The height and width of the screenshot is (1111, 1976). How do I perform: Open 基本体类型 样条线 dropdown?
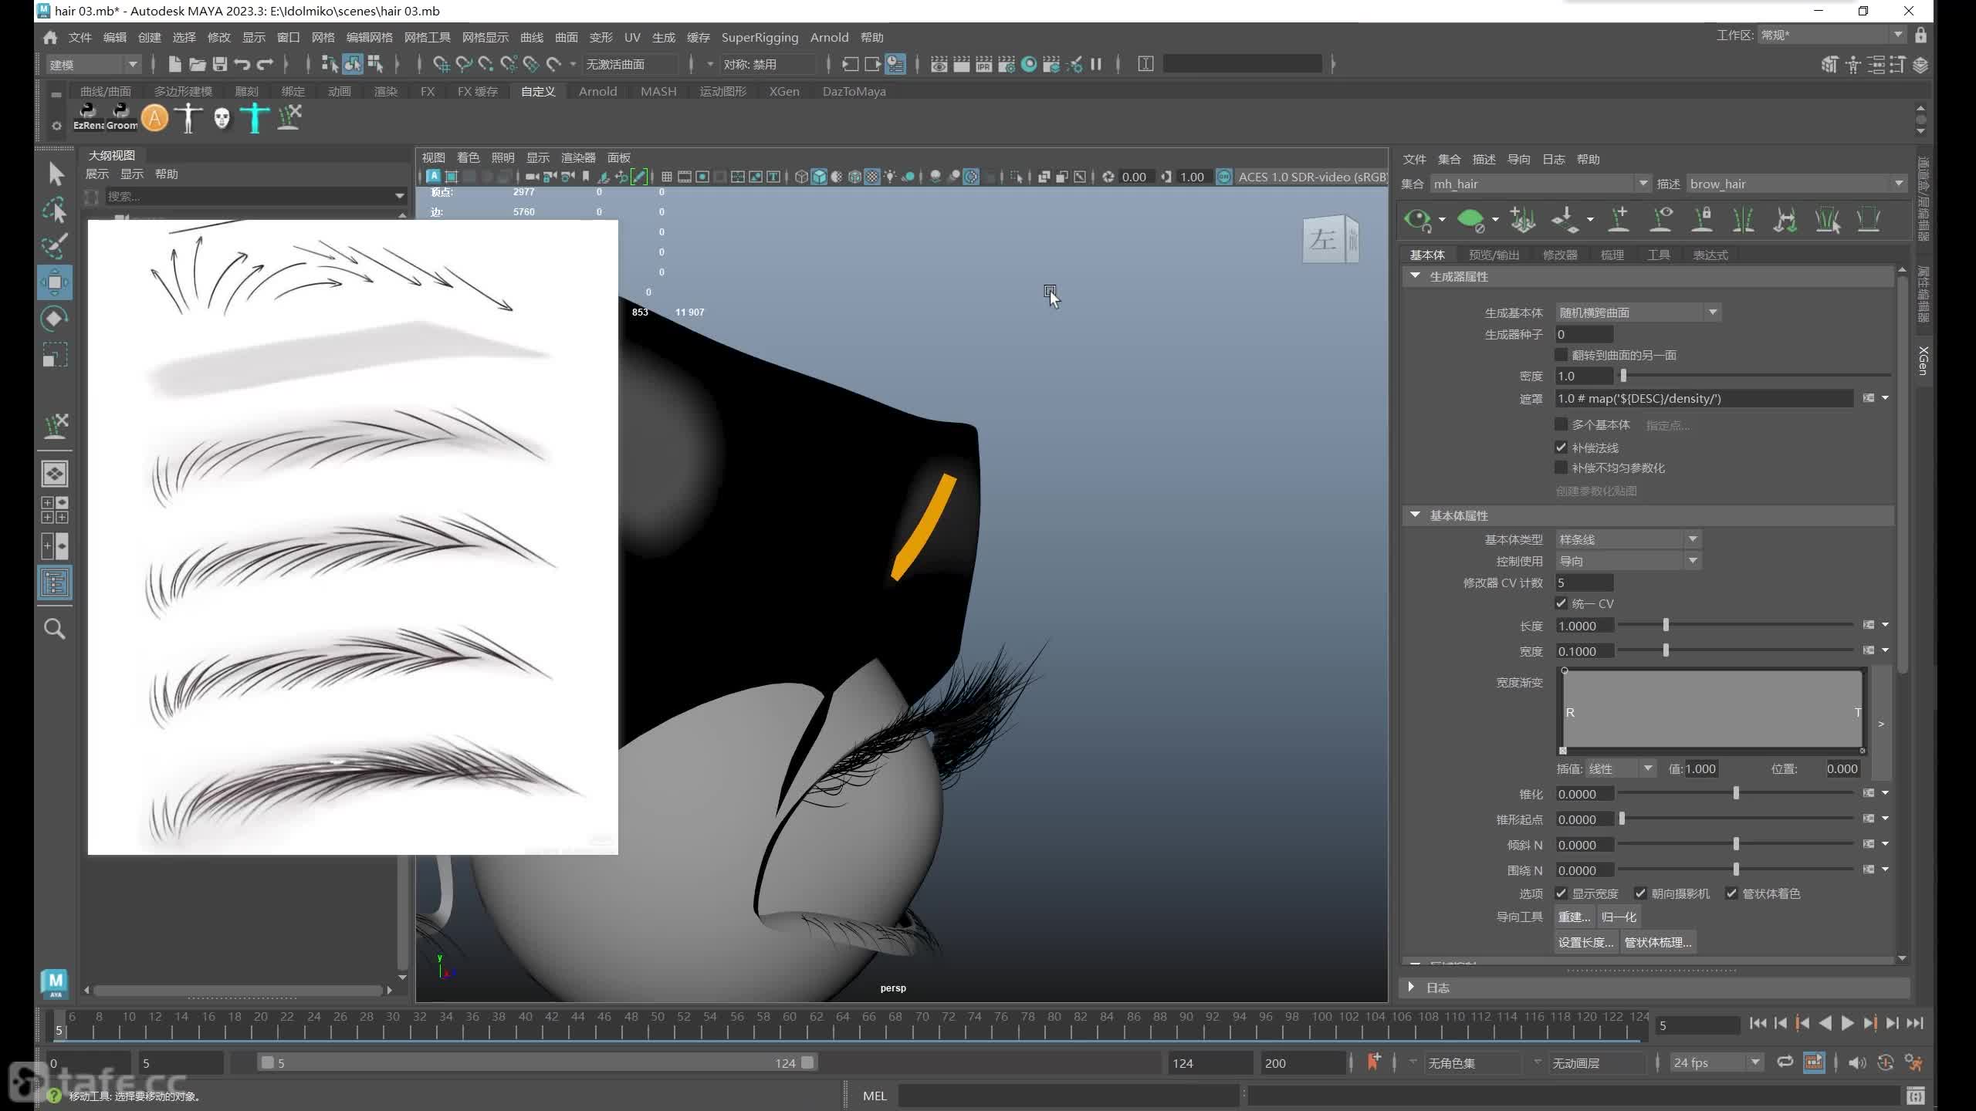point(1628,539)
